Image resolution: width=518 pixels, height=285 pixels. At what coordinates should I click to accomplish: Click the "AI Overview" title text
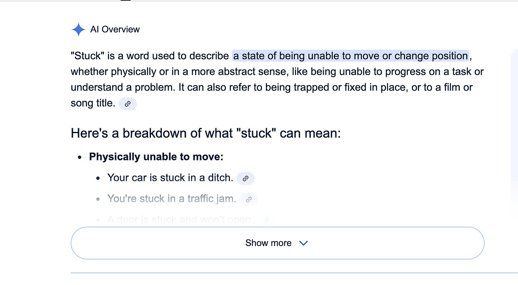115,30
